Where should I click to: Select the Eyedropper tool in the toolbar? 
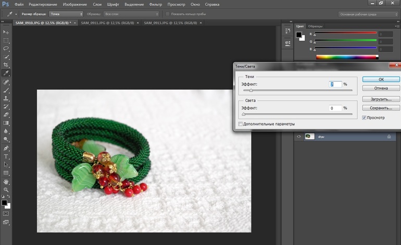click(x=6, y=73)
